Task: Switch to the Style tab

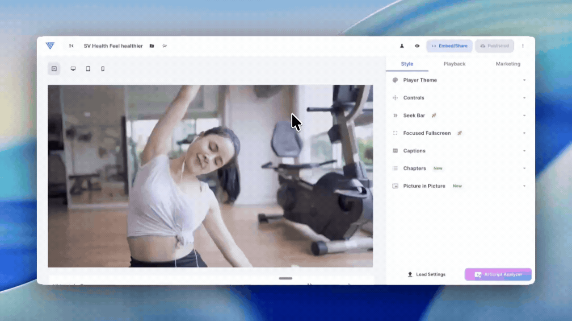Action: pos(407,64)
